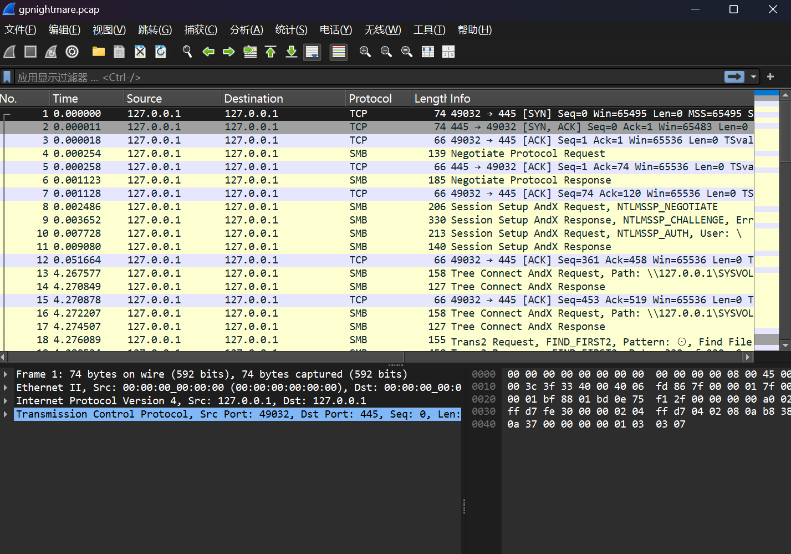
Task: Open the 跳转(G) menu
Action: click(x=155, y=29)
